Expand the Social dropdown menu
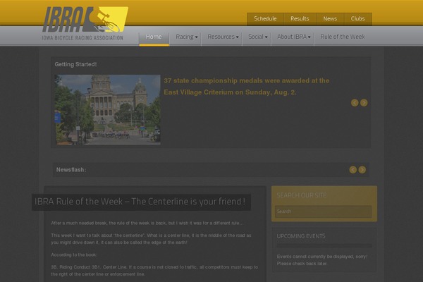This screenshot has height=282, width=423. click(x=257, y=37)
